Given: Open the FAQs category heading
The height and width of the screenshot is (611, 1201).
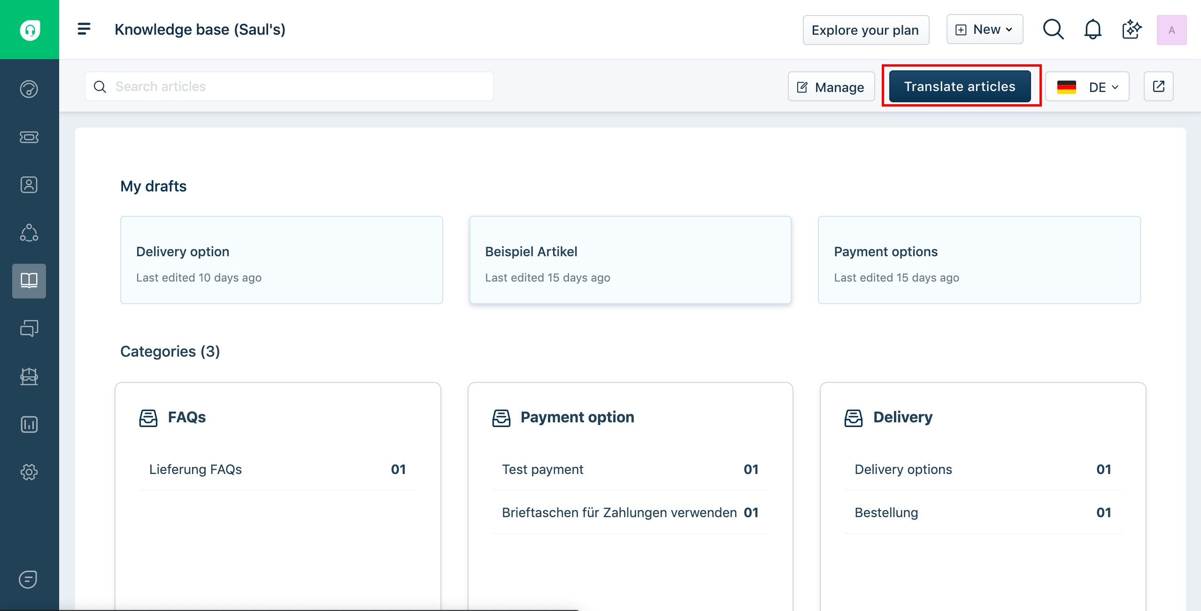Looking at the screenshot, I should pos(187,417).
